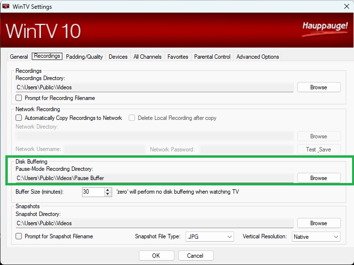The width and height of the screenshot is (354, 265).
Task: Click the Snapshot Directory path field
Action: pyautogui.click(x=154, y=223)
